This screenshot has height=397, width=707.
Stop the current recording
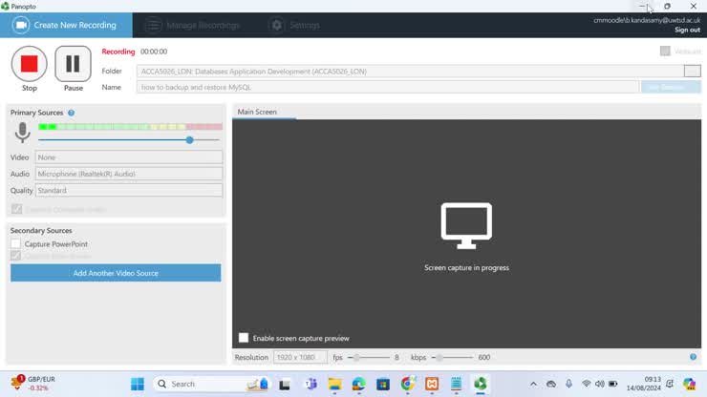tap(29, 64)
